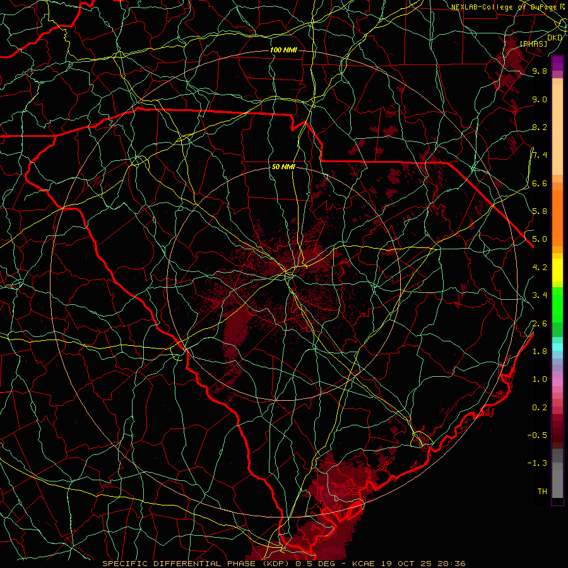Screen dimensions: 568x568
Task: Click the dark maroon segment of the color bar
Action: click(x=557, y=431)
